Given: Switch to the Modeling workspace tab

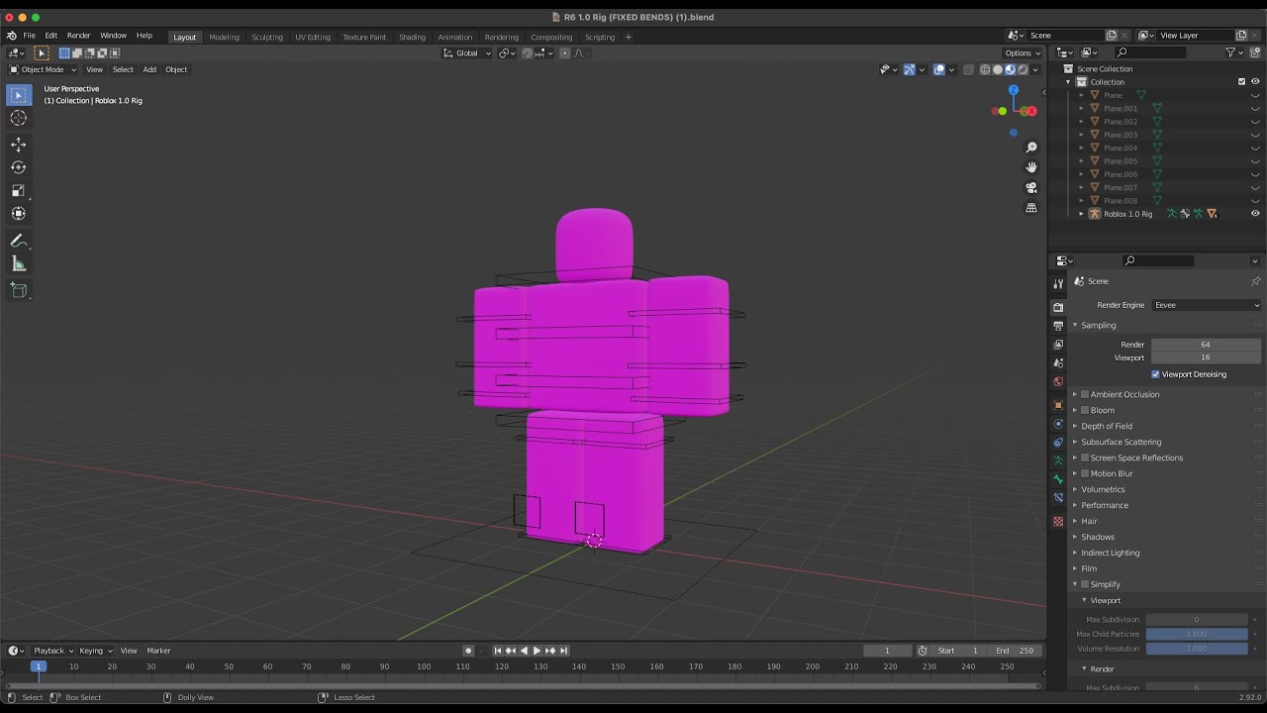Looking at the screenshot, I should point(224,37).
